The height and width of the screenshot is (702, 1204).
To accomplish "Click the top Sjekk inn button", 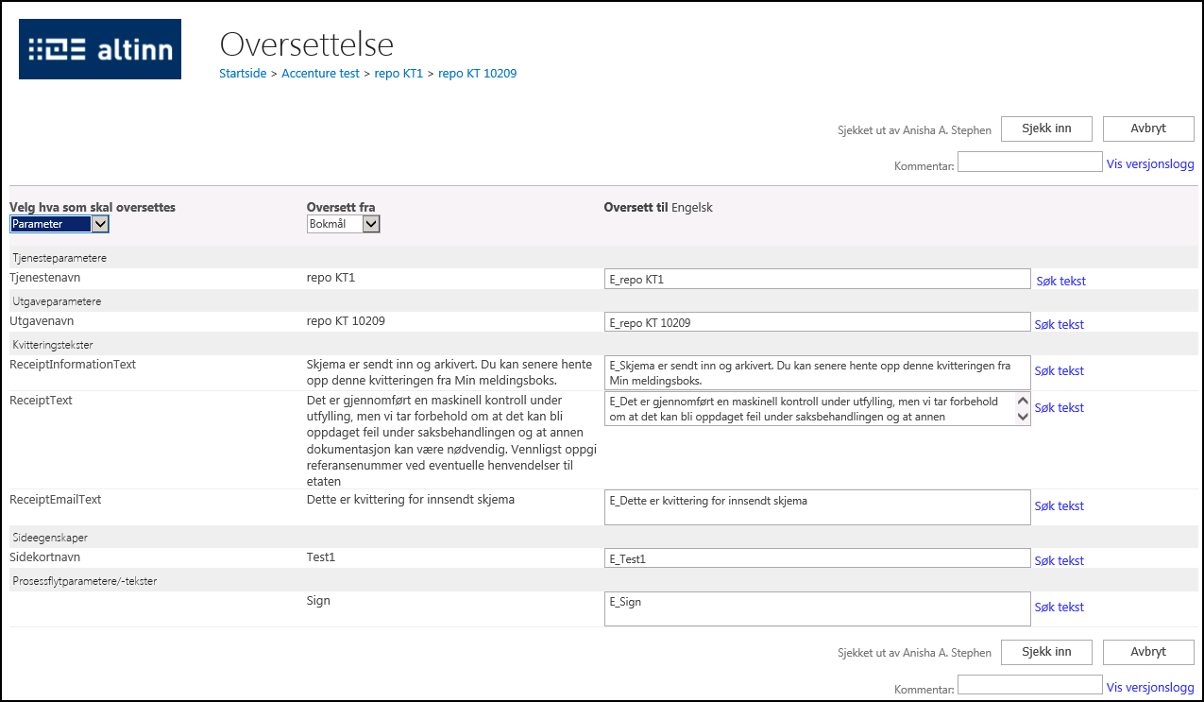I will 1046,128.
